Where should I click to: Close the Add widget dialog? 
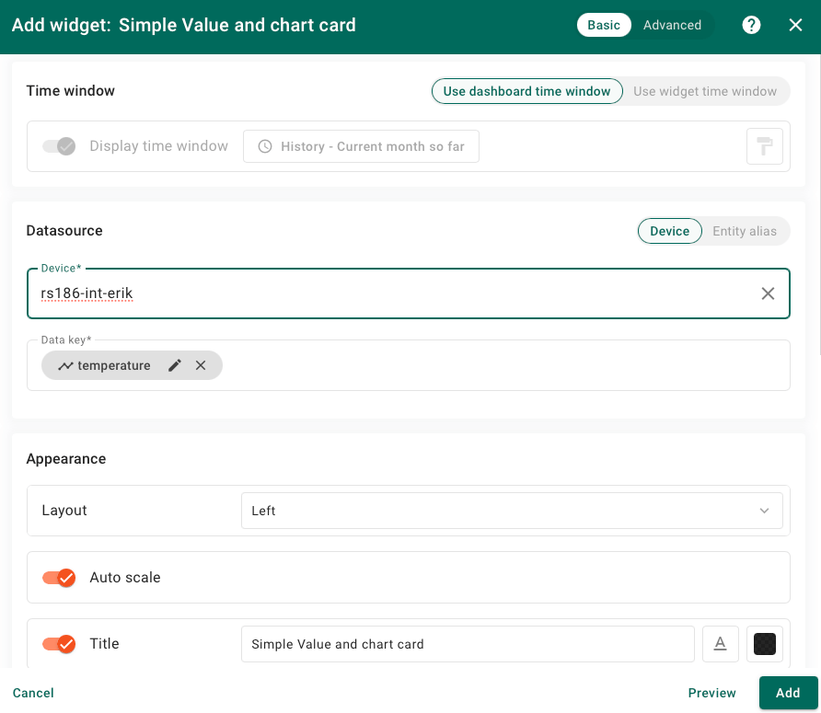tap(795, 25)
